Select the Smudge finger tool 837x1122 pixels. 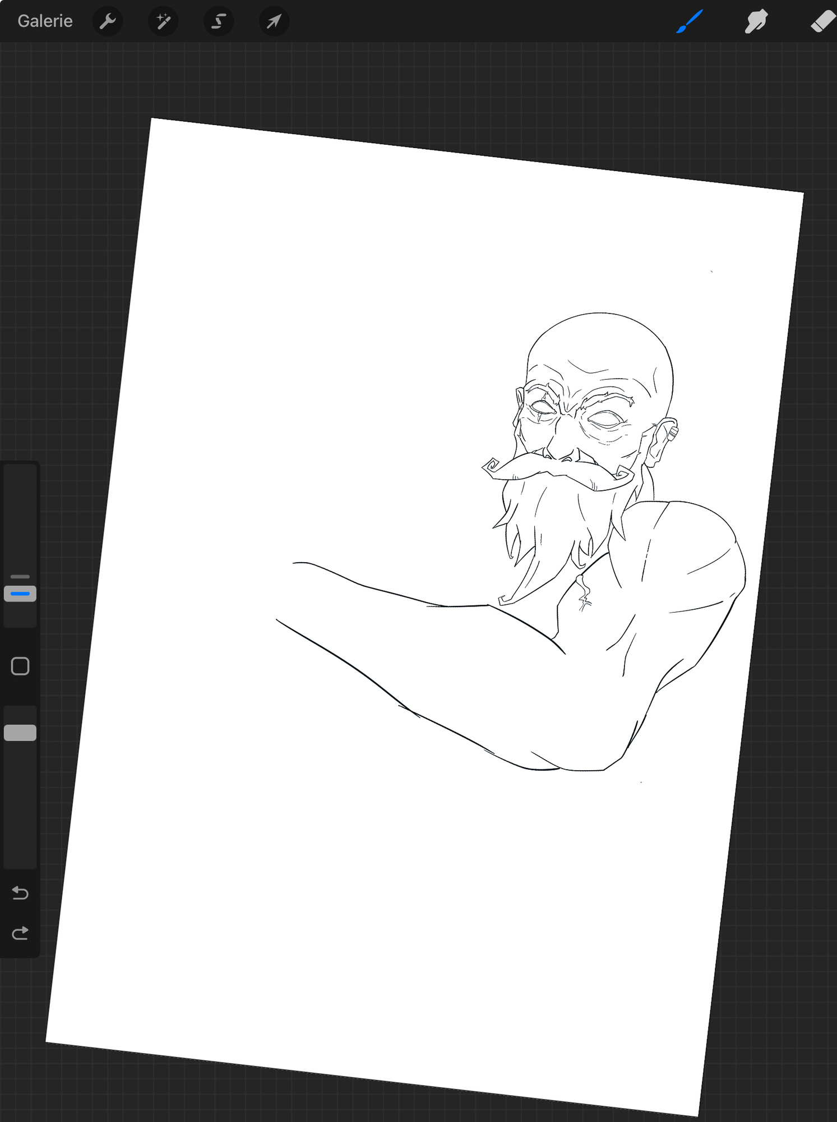click(x=756, y=21)
